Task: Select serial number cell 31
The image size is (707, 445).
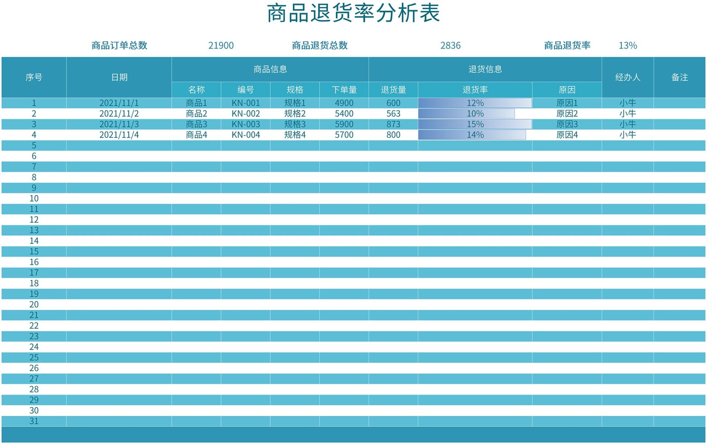Action: [34, 421]
